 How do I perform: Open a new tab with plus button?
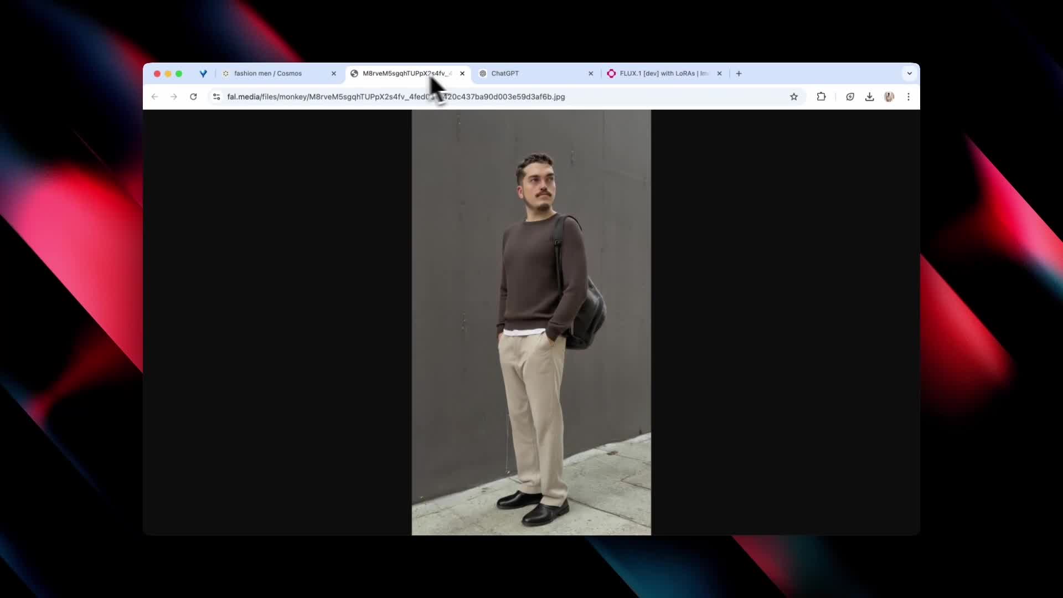tap(739, 74)
